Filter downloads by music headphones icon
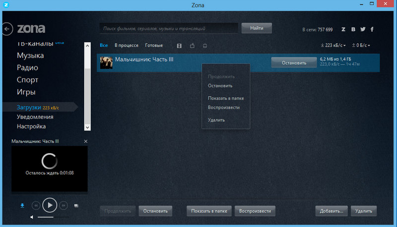This screenshot has width=397, height=227. (205, 46)
